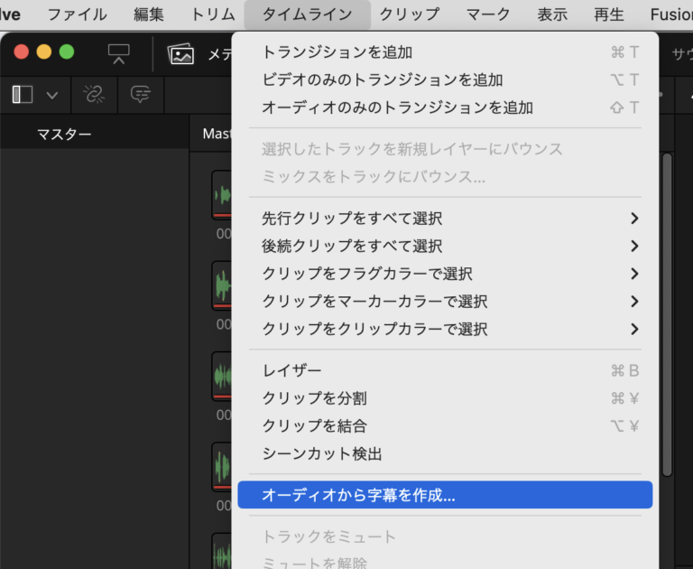
Task: Open the トリム menu
Action: 213,14
